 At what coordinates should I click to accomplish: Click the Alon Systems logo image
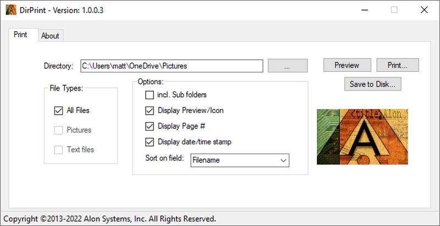(362, 137)
